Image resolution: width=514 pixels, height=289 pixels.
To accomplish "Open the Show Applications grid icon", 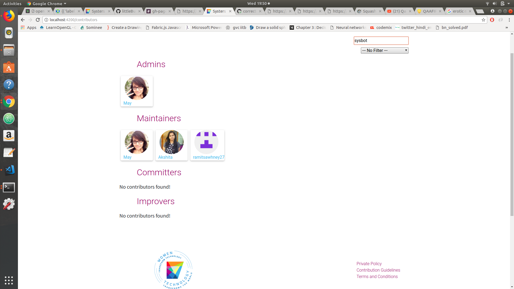I will click(x=9, y=280).
